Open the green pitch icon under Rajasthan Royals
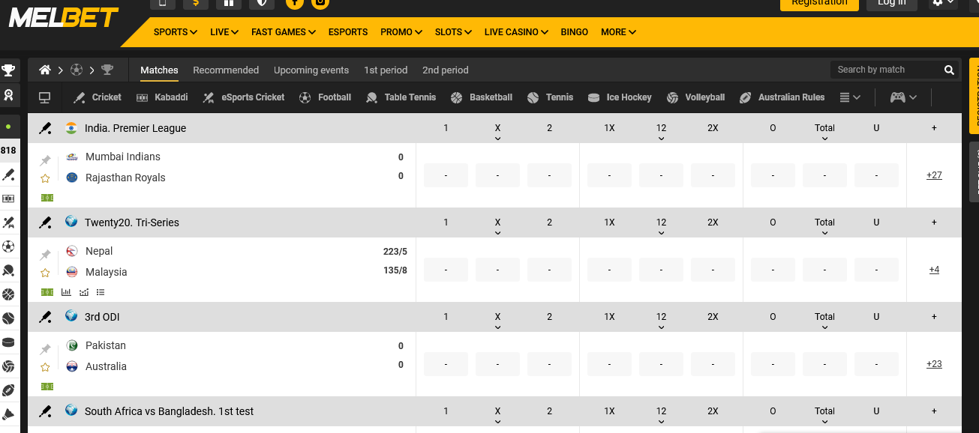The width and height of the screenshot is (979, 433). [47, 198]
